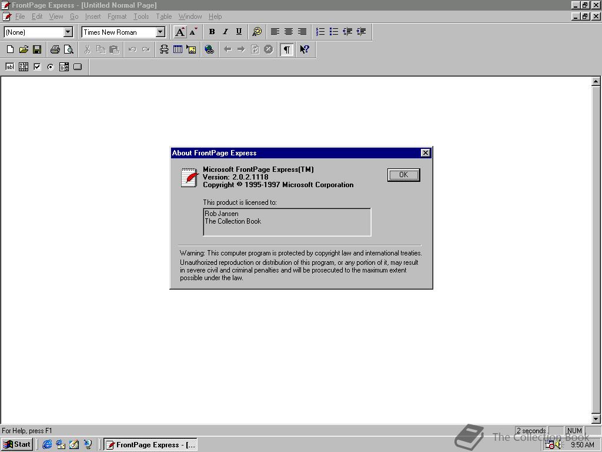Open the Tools menu
The image size is (602, 452).
click(141, 16)
